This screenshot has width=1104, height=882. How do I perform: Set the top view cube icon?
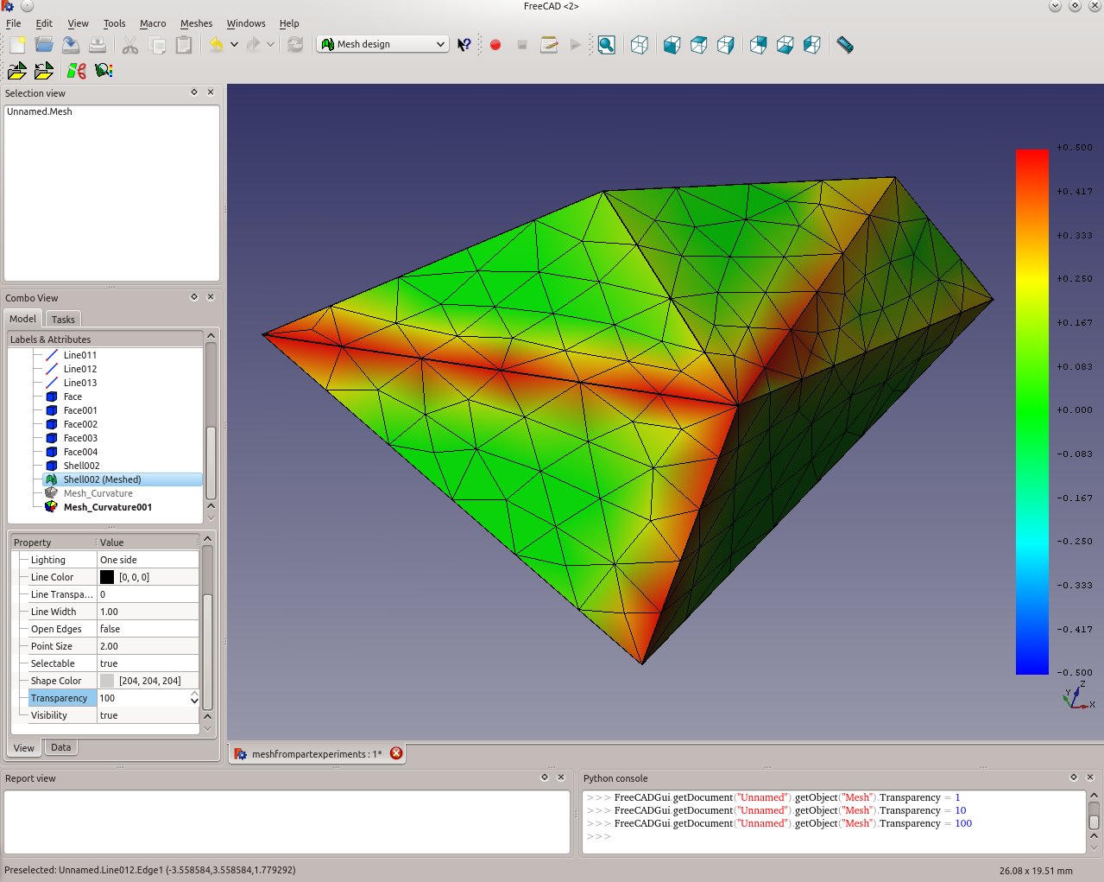pos(699,44)
